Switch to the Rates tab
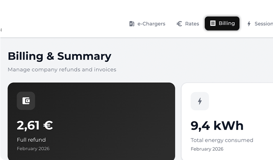This screenshot has width=273, height=160. pyautogui.click(x=192, y=24)
